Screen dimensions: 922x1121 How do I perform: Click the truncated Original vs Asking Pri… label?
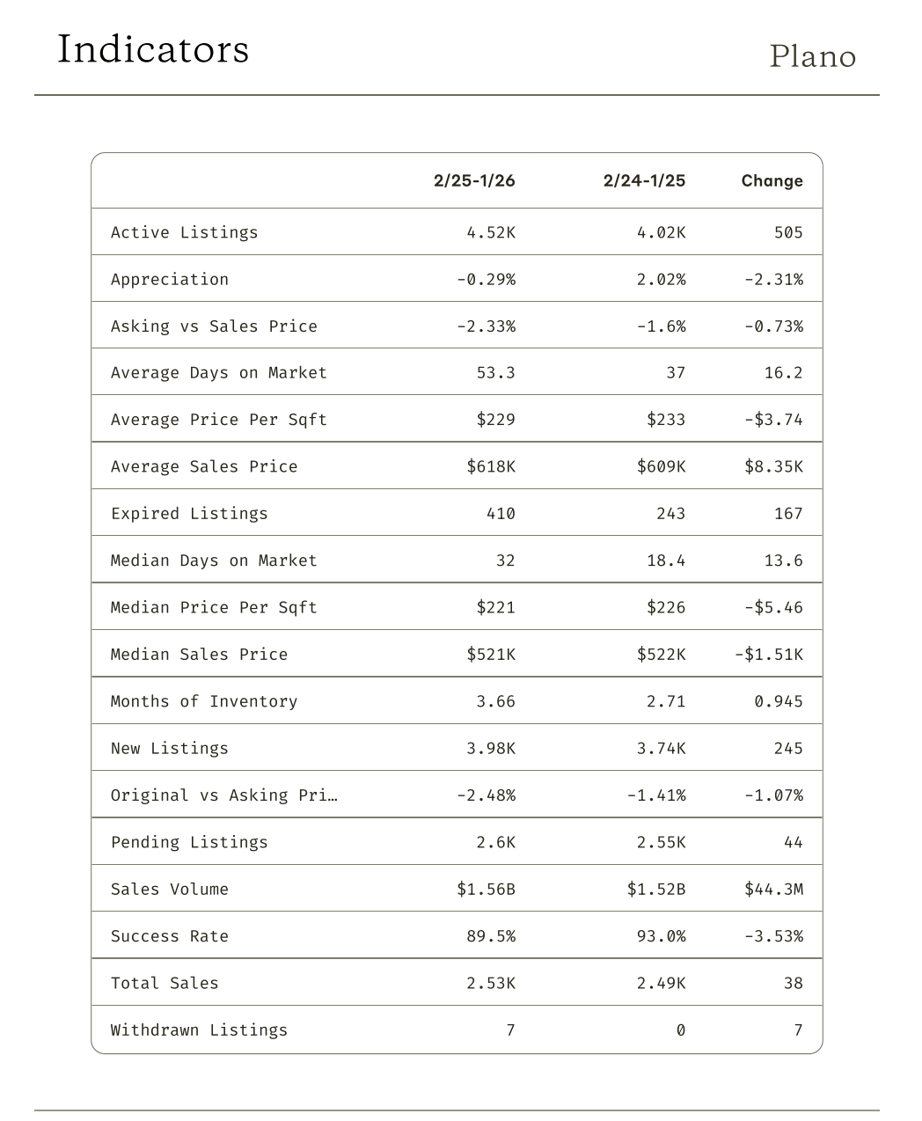click(x=223, y=795)
